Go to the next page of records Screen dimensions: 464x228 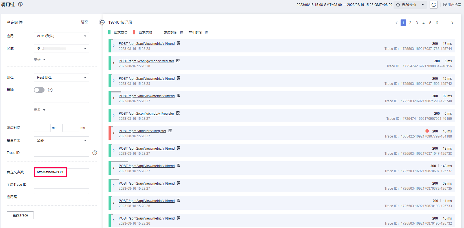tap(452, 23)
